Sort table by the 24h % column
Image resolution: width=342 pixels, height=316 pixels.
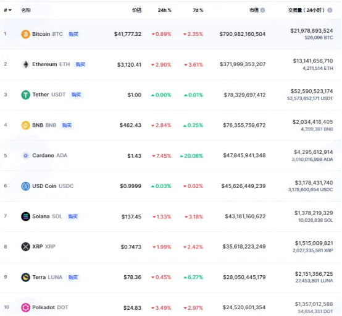tap(165, 10)
